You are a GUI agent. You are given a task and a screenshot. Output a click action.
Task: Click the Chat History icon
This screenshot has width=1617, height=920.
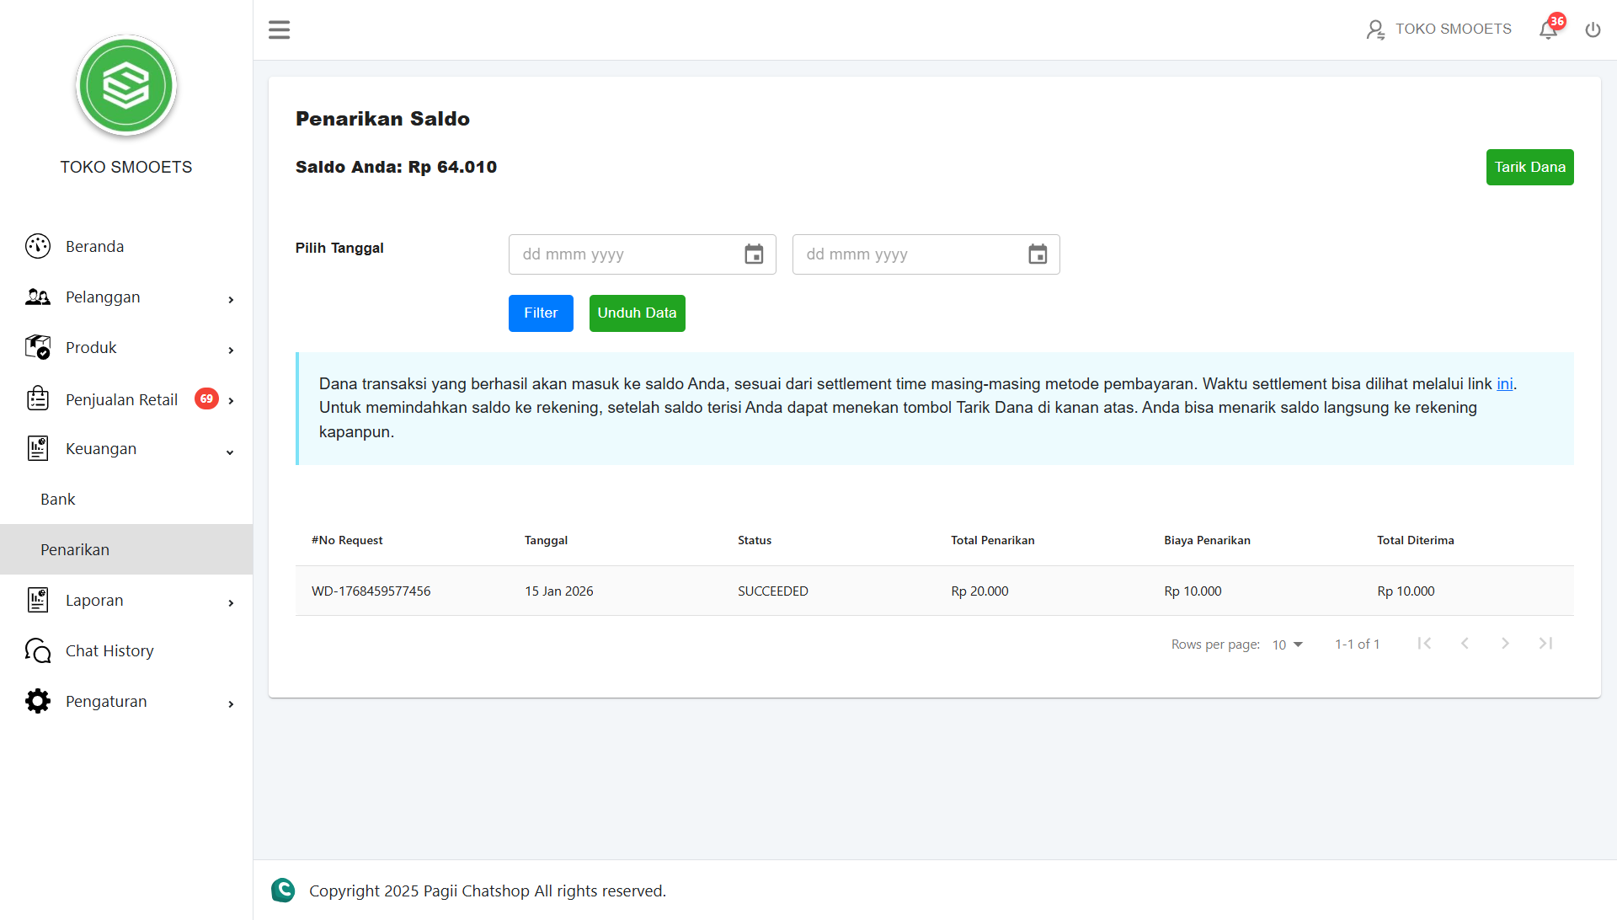click(38, 650)
